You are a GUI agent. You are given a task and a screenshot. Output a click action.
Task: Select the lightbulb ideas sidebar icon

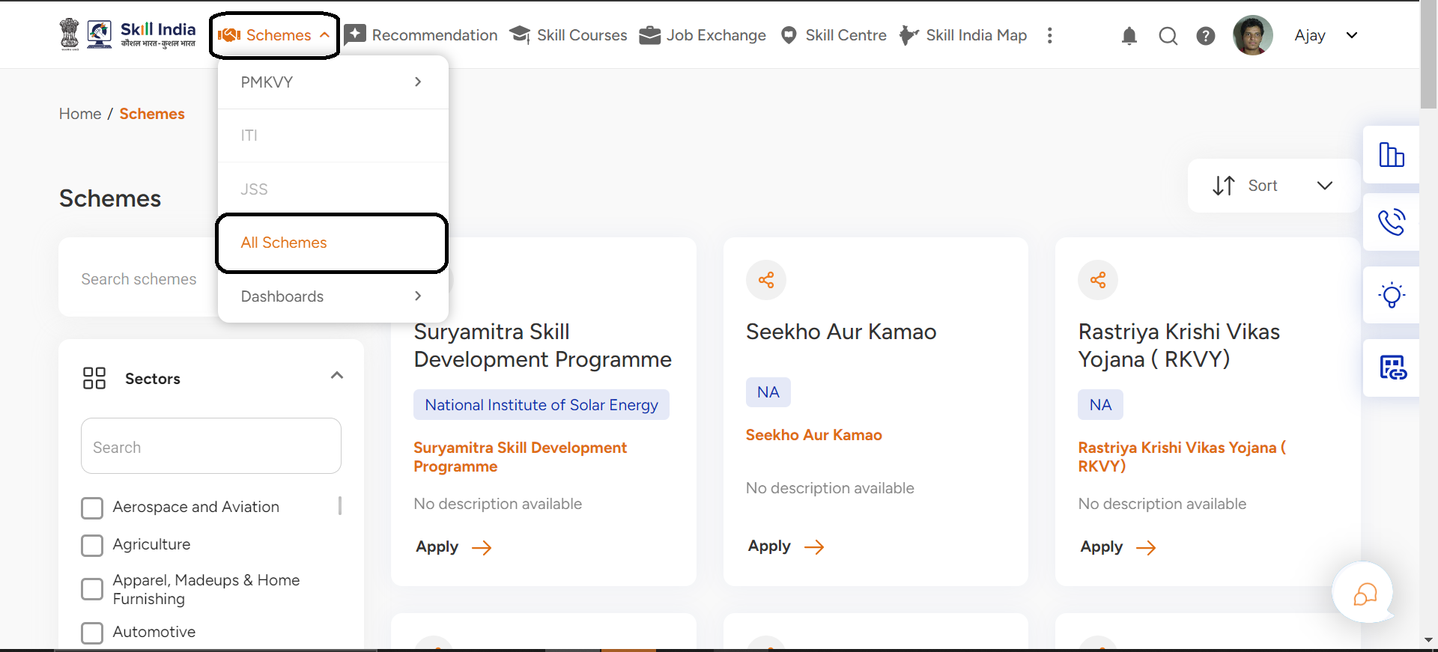point(1392,295)
